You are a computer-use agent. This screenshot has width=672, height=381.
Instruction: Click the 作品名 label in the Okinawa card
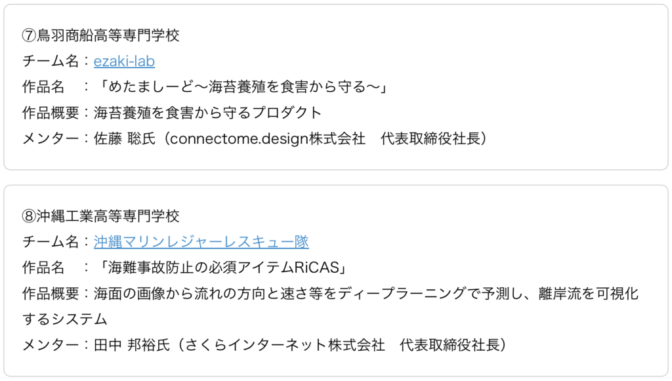point(43,268)
